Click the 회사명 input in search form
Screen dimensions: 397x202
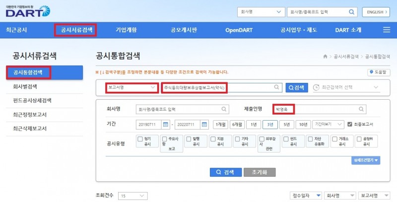pyautogui.click(x=182, y=109)
